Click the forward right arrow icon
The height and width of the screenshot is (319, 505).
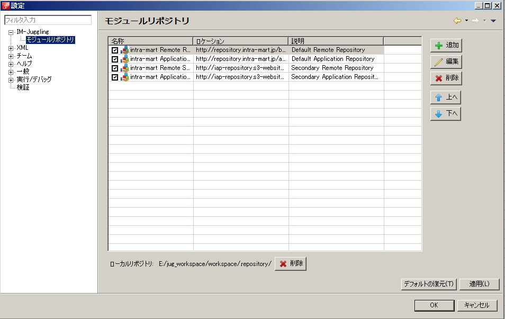[x=475, y=21]
